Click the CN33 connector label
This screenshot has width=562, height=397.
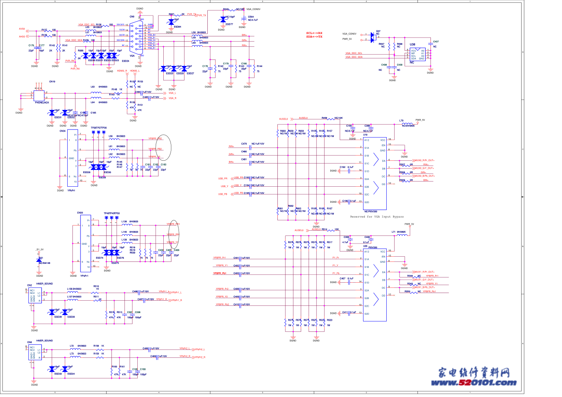(80, 213)
